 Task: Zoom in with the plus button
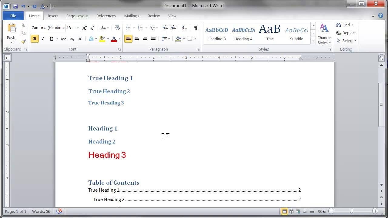tap(375, 211)
